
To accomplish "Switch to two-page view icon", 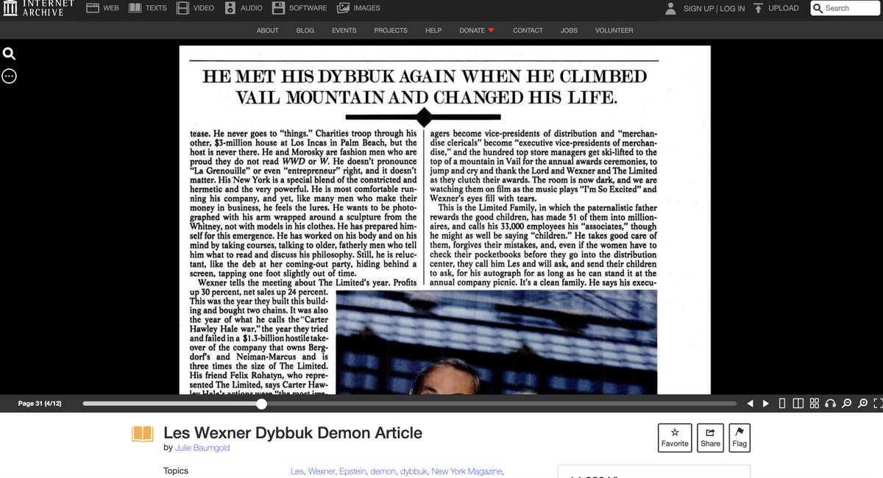I will coord(798,403).
